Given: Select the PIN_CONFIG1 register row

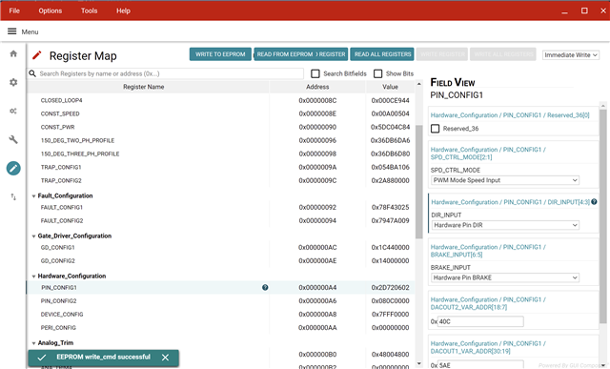Looking at the screenshot, I should (x=220, y=288).
